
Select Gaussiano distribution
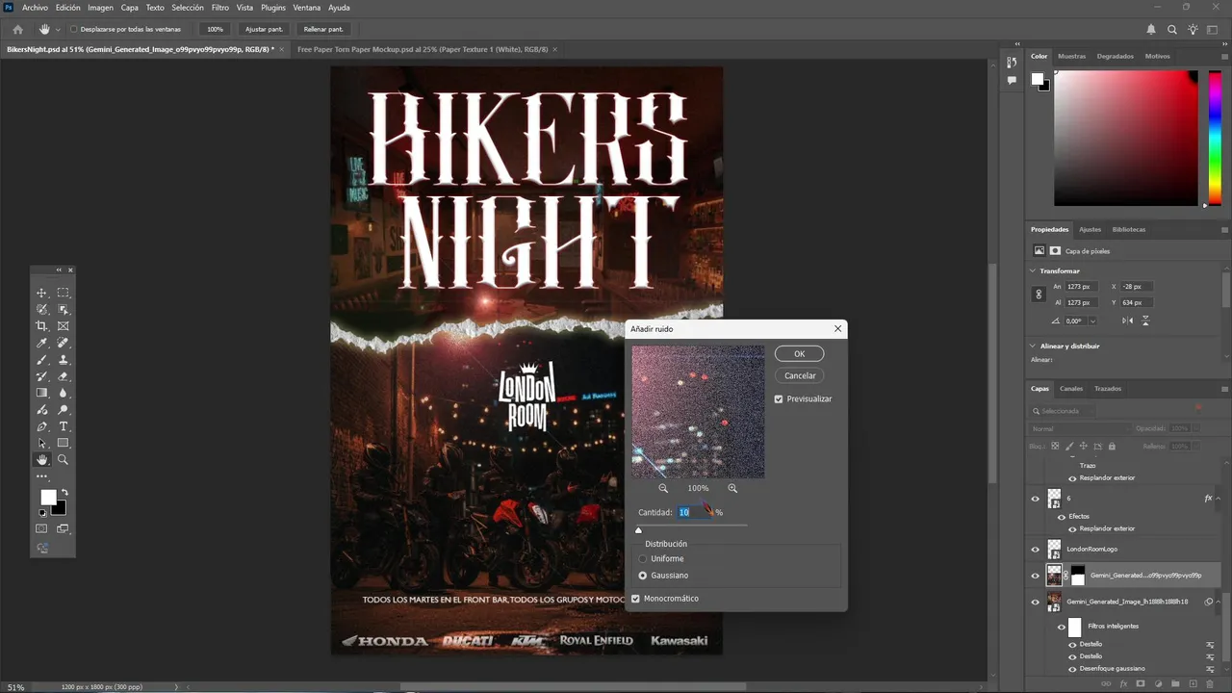pos(643,576)
